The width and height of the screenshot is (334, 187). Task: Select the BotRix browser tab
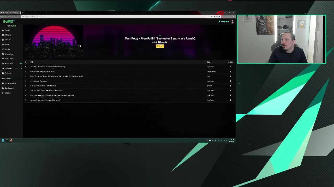(10, 13)
